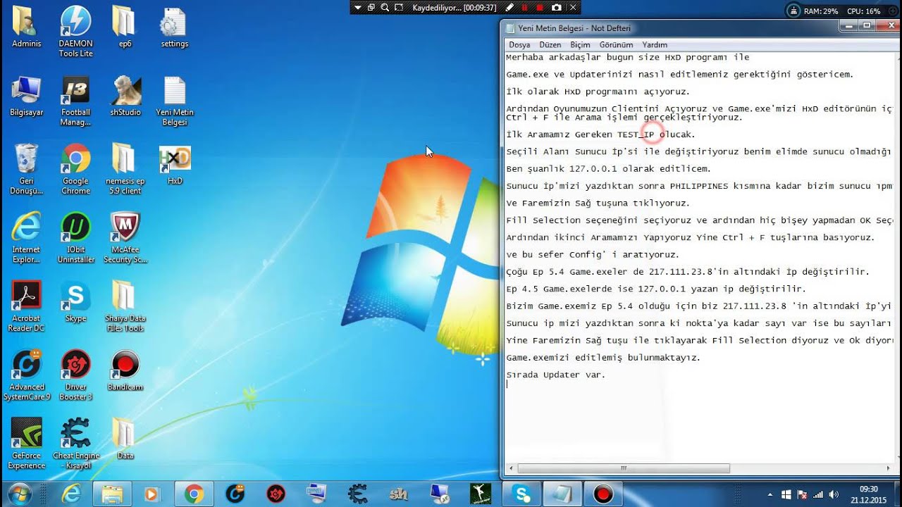Launch Advanced SystemCare 9 shortcut
The image size is (902, 507).
tap(26, 375)
